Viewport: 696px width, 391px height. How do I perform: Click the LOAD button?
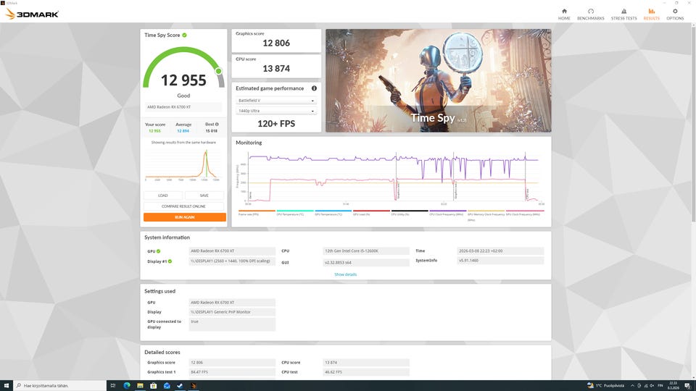(x=163, y=195)
